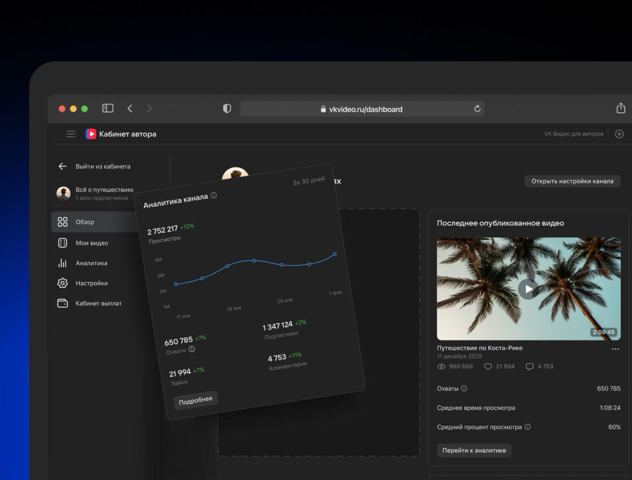This screenshot has height=480, width=632.
Task: Play the Коста-Рика video thumbnail
Action: click(x=528, y=289)
